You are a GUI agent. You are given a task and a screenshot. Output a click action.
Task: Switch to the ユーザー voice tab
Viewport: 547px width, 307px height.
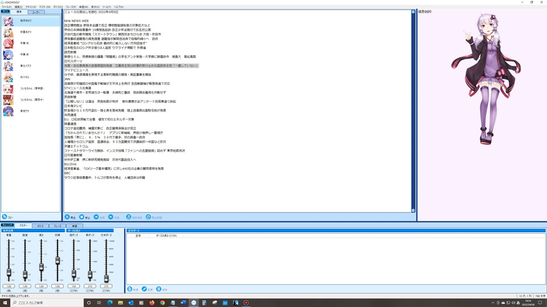point(36,12)
